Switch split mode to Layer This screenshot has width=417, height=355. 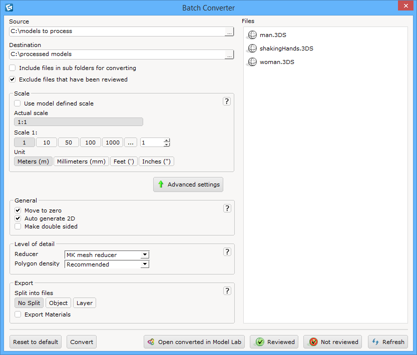coord(84,302)
